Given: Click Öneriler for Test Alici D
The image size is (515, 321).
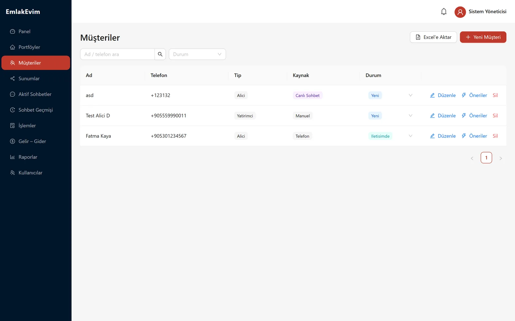Looking at the screenshot, I should [474, 116].
